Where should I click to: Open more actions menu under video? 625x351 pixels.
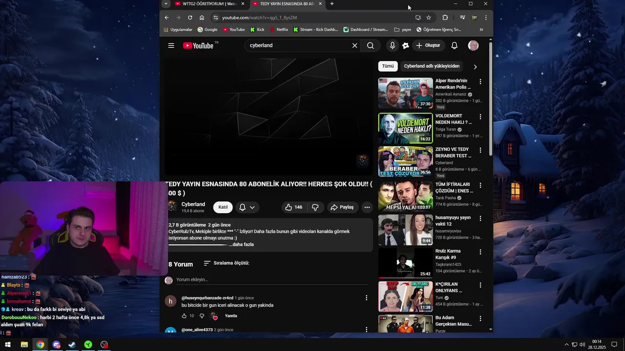click(367, 207)
